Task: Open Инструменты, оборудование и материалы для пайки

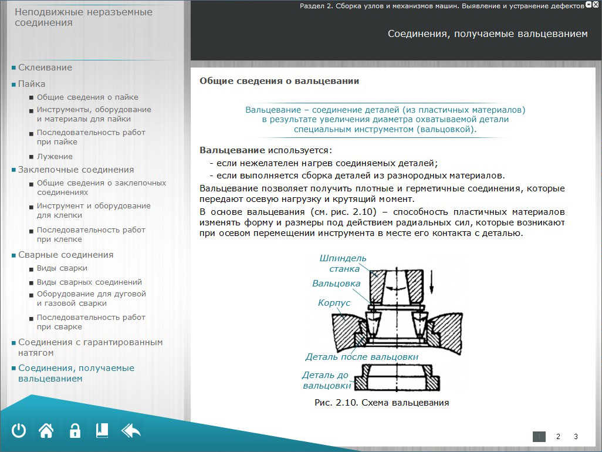Action: [x=94, y=114]
